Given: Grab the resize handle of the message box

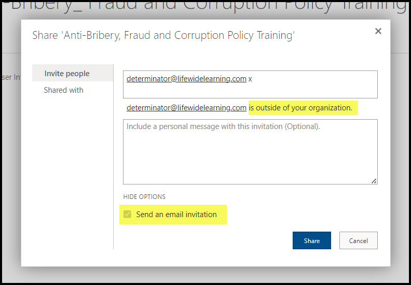Looking at the screenshot, I should (374, 180).
